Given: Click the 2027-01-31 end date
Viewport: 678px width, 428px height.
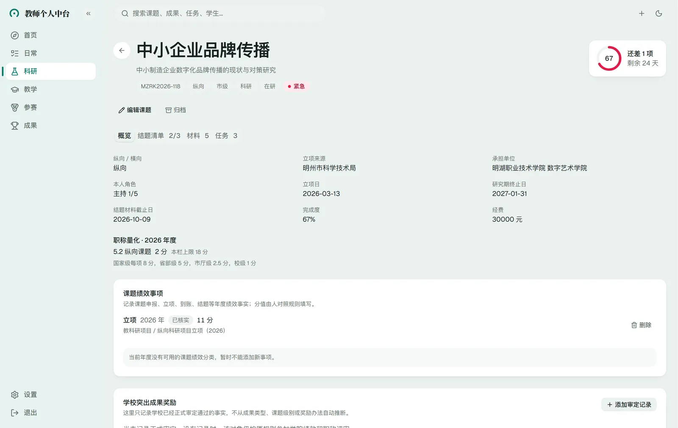Looking at the screenshot, I should tap(509, 193).
